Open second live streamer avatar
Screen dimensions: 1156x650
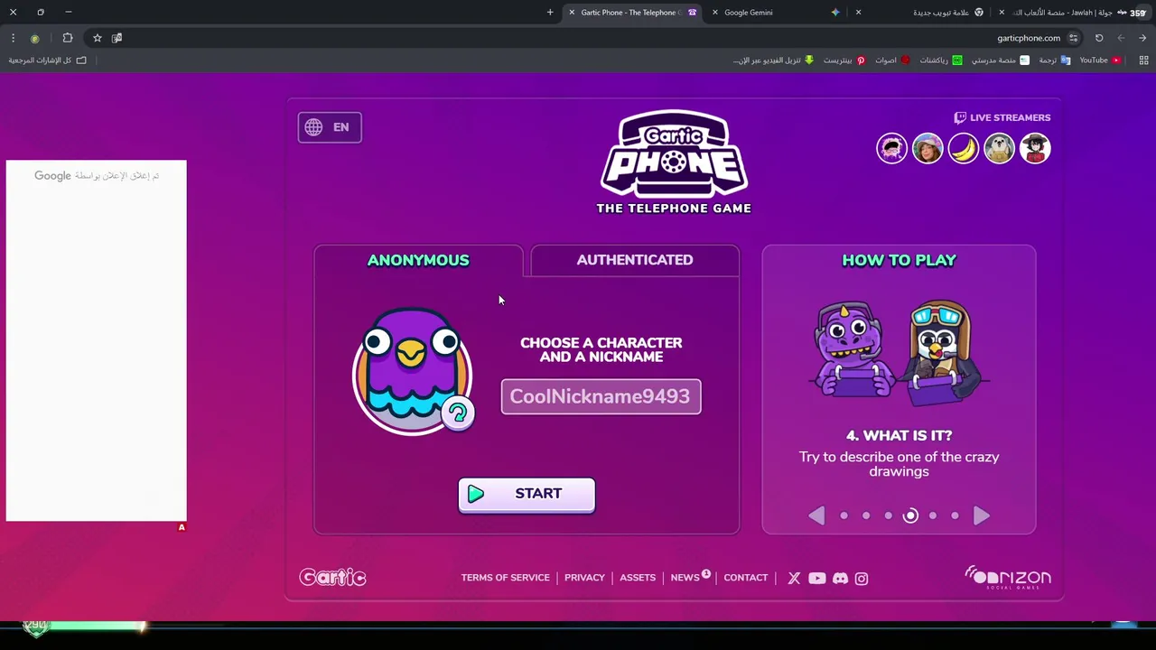coord(928,148)
